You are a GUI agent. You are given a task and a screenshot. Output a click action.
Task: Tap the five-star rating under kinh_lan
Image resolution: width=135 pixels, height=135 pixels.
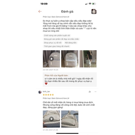tap(48, 95)
